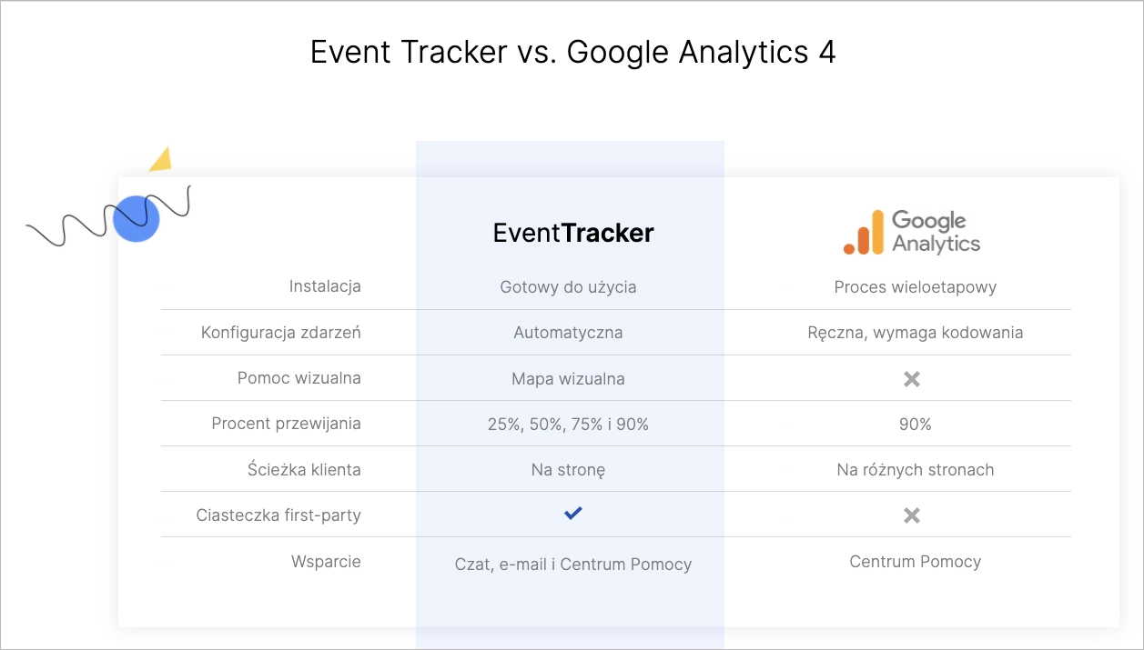The width and height of the screenshot is (1144, 650).
Task: Click the X mark in Ciasteczka first-party row
Action: point(912,515)
